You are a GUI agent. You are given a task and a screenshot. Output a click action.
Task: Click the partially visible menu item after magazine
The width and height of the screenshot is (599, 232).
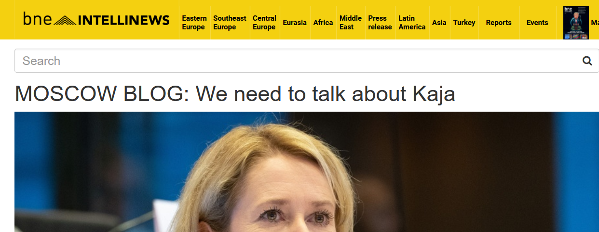pyautogui.click(x=595, y=23)
